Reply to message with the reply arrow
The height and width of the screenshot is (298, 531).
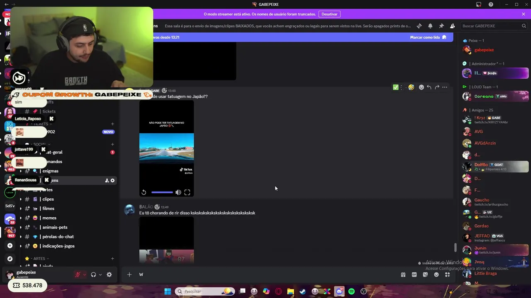(429, 87)
